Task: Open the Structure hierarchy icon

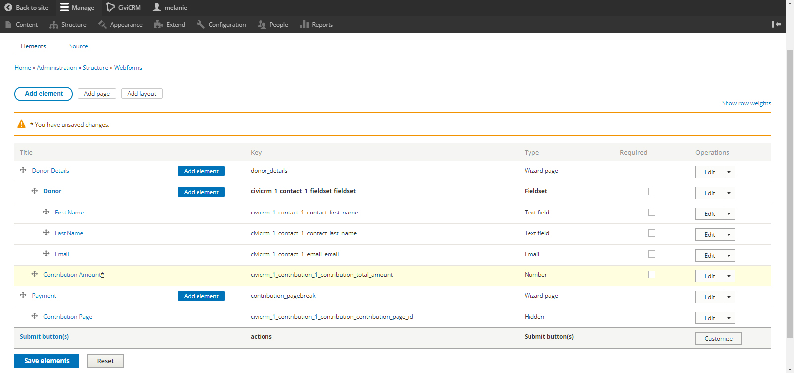Action: pos(54,24)
